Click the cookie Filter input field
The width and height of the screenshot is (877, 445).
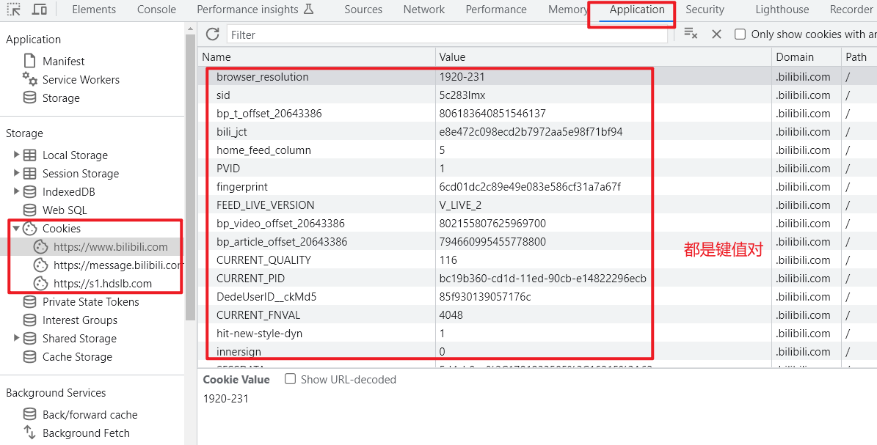pyautogui.click(x=448, y=34)
